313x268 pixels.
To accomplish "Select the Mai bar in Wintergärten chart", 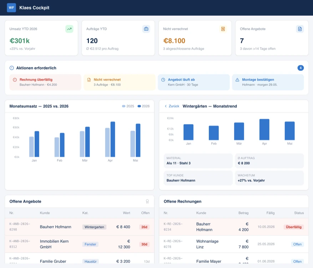I will (290, 131).
